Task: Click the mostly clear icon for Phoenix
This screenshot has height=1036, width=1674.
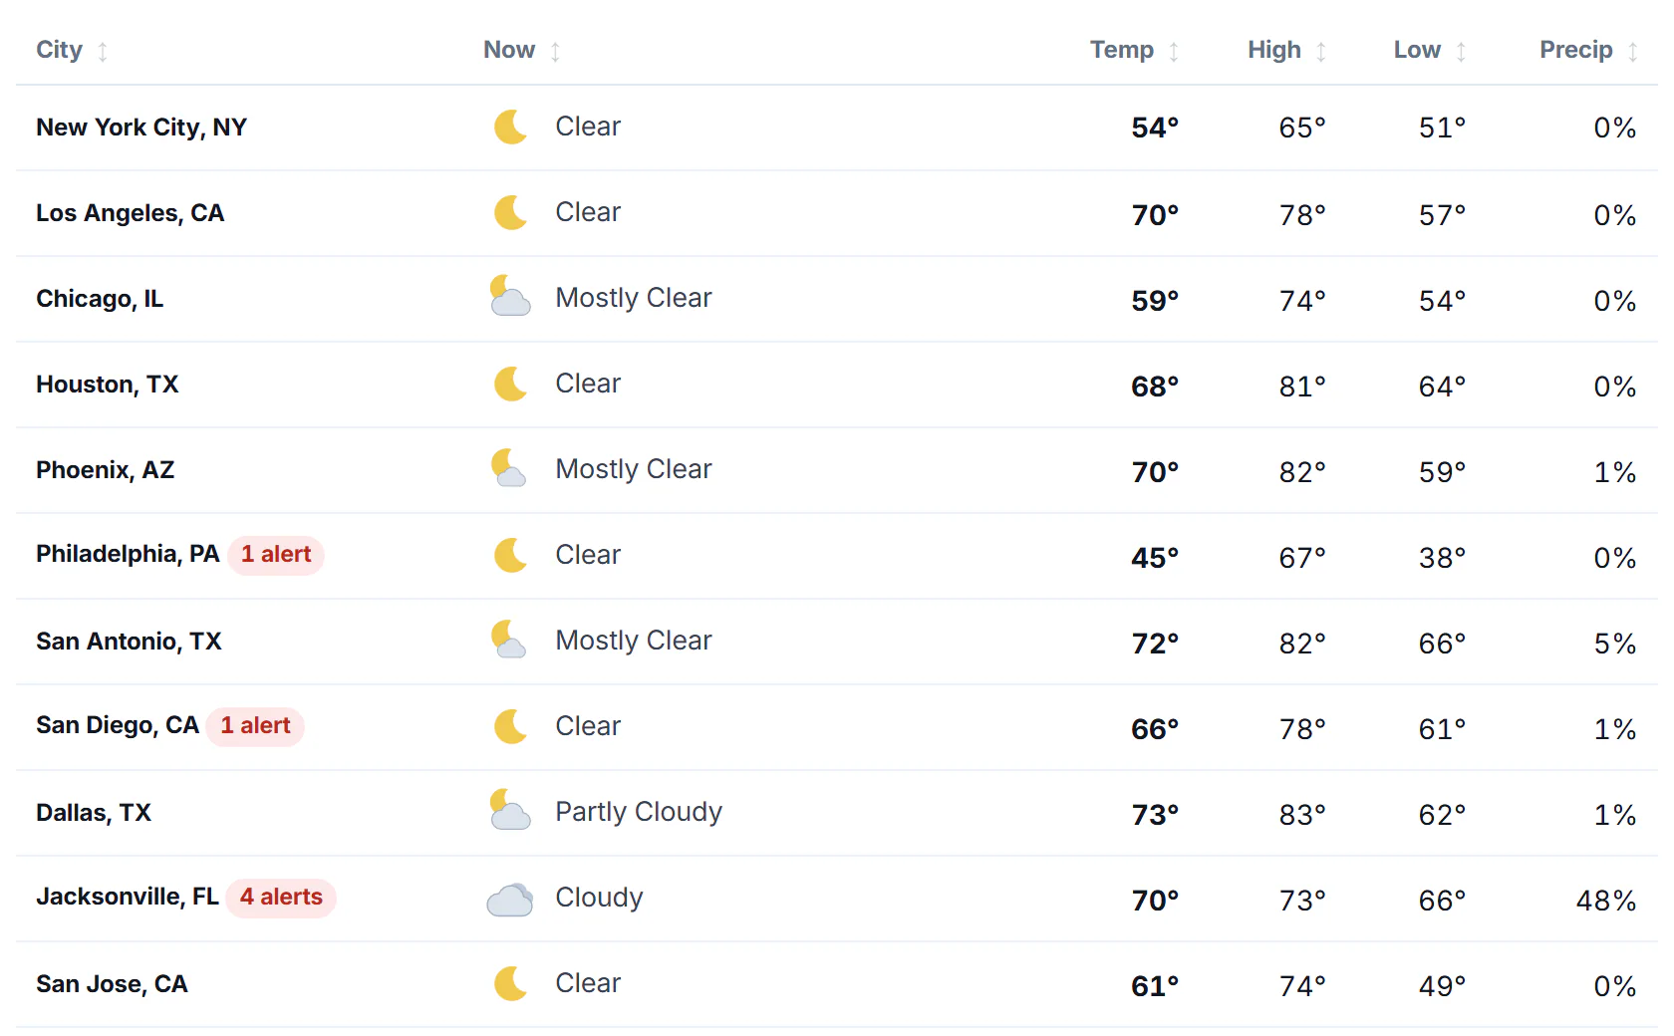Action: [x=509, y=468]
